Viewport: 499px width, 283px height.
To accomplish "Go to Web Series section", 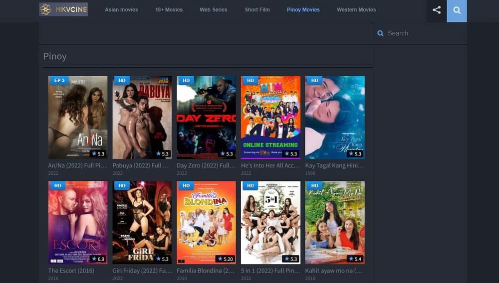I will [213, 10].
